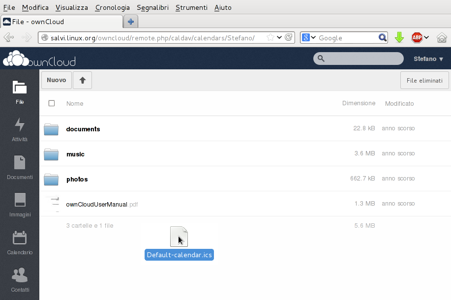The height and width of the screenshot is (300, 451).
Task: Open the Immagini section
Action: 20,205
